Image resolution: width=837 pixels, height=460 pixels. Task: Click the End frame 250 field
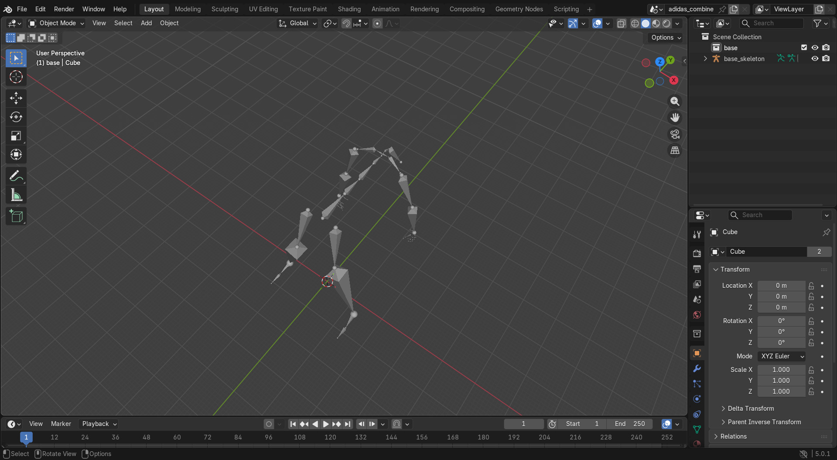click(x=629, y=424)
